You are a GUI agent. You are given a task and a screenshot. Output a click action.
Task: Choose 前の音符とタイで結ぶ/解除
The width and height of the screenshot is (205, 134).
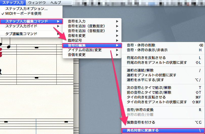pos(163,93)
